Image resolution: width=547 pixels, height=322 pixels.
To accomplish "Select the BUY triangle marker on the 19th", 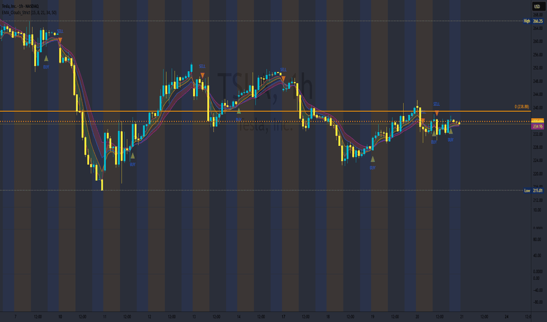I will (x=373, y=159).
